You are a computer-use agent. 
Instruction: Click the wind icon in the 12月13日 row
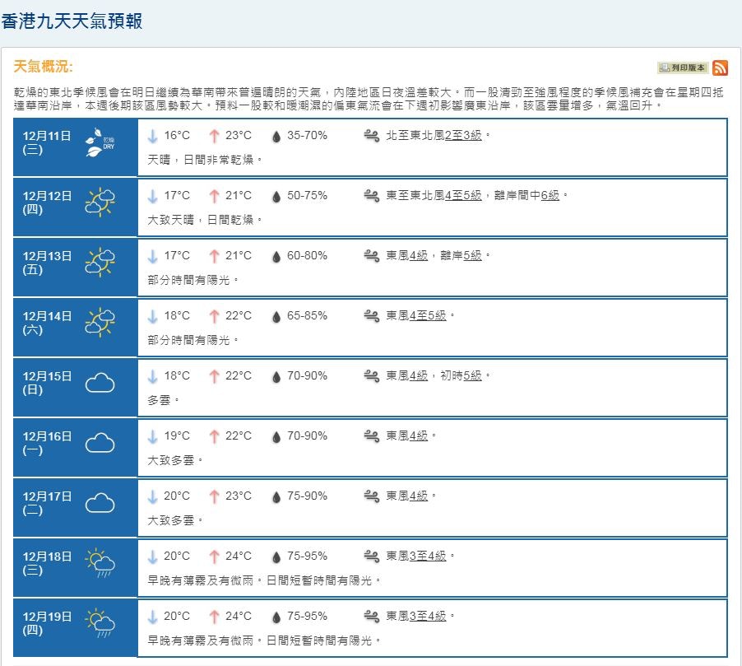tap(372, 256)
